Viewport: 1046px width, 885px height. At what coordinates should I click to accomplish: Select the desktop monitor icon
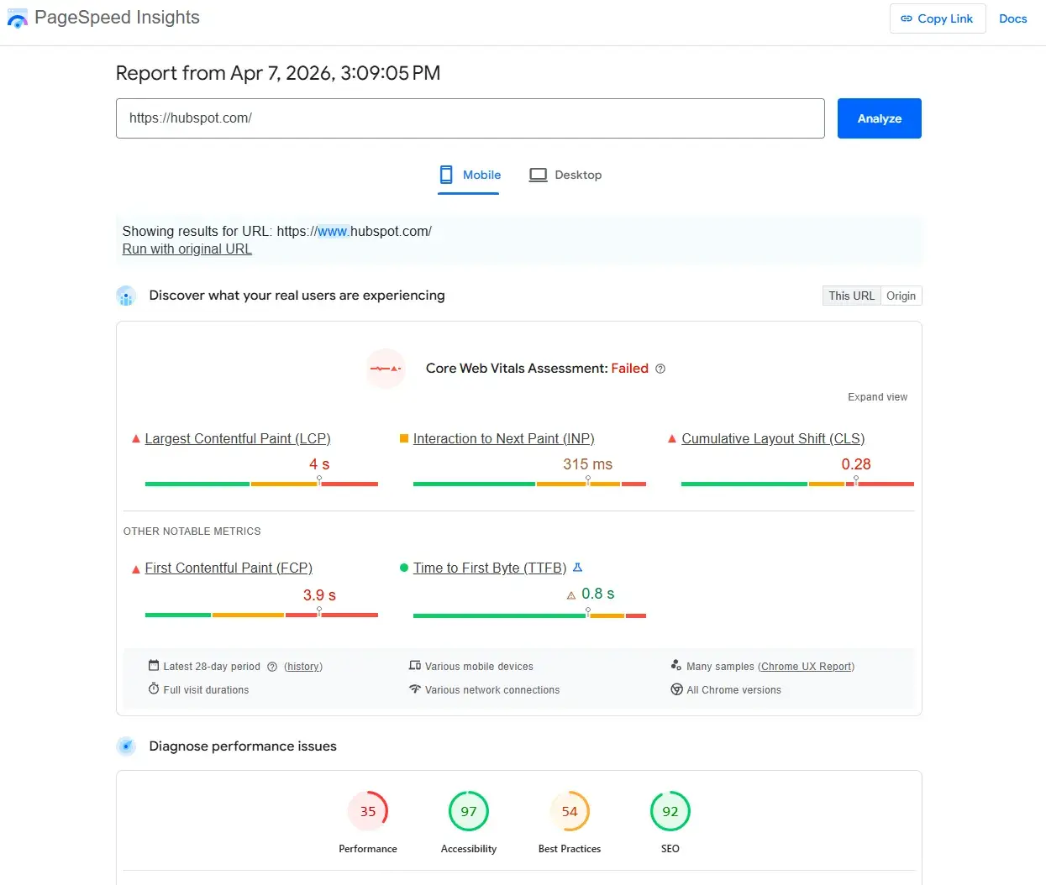point(538,174)
